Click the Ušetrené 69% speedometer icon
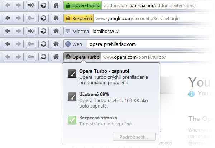 click(x=72, y=97)
